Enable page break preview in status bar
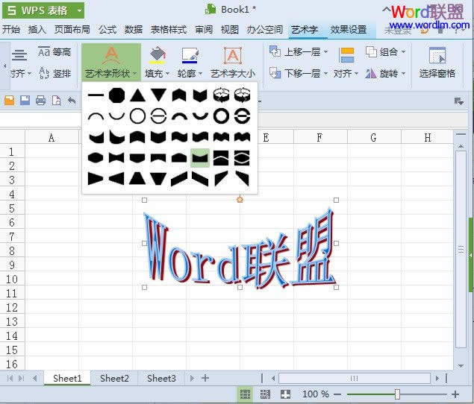Screen dimensions: 474x404 [x=265, y=394]
